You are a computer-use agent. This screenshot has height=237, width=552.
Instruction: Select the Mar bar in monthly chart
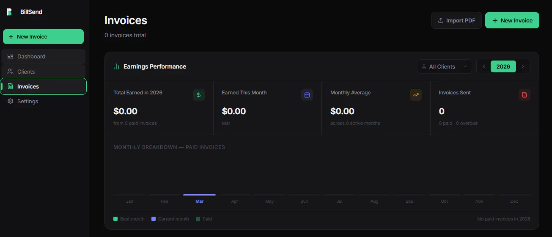[199, 195]
